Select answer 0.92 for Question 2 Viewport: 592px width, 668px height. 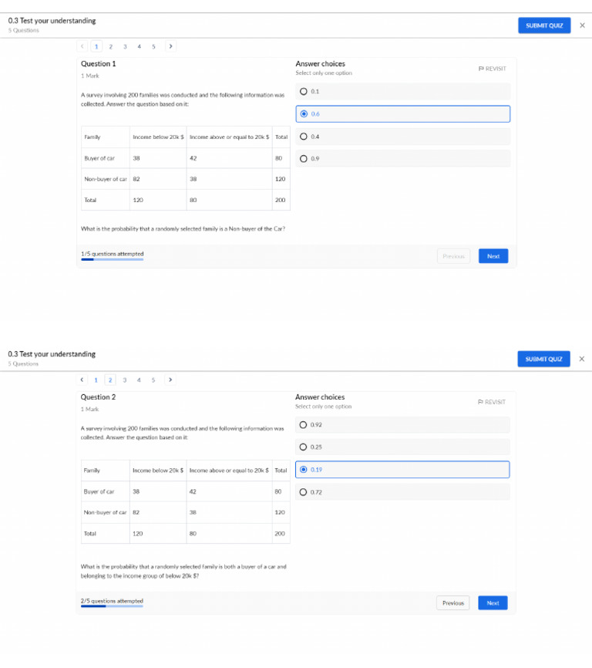click(x=304, y=425)
